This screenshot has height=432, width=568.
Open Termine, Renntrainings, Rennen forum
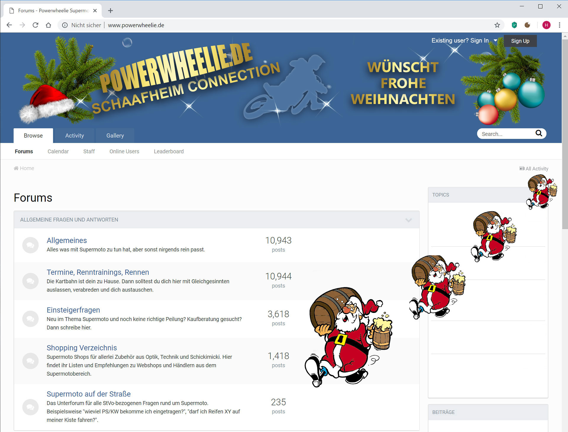(x=98, y=272)
